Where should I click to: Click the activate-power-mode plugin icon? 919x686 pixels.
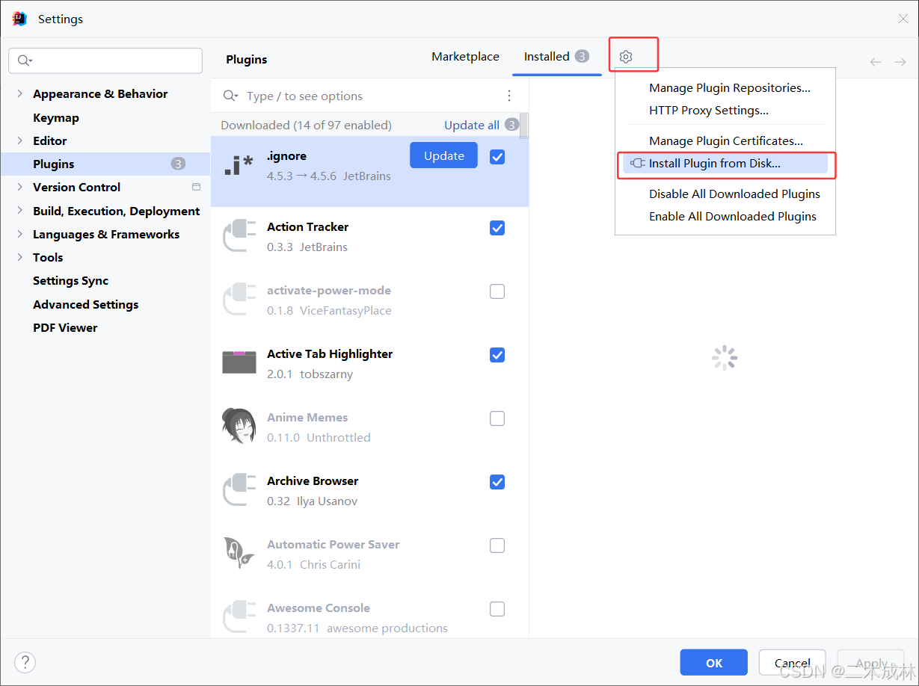239,300
